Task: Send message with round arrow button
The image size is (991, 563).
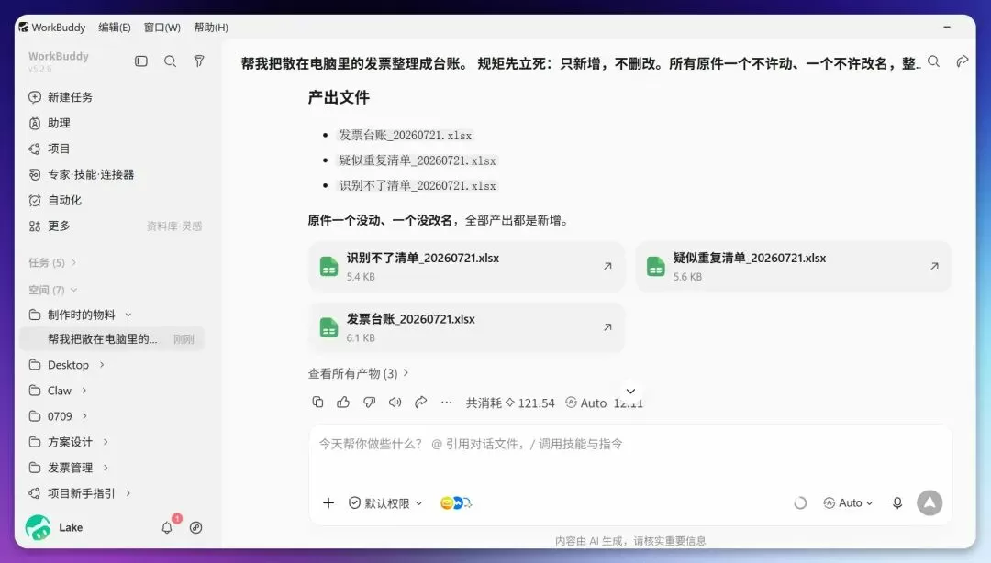Action: click(x=930, y=503)
